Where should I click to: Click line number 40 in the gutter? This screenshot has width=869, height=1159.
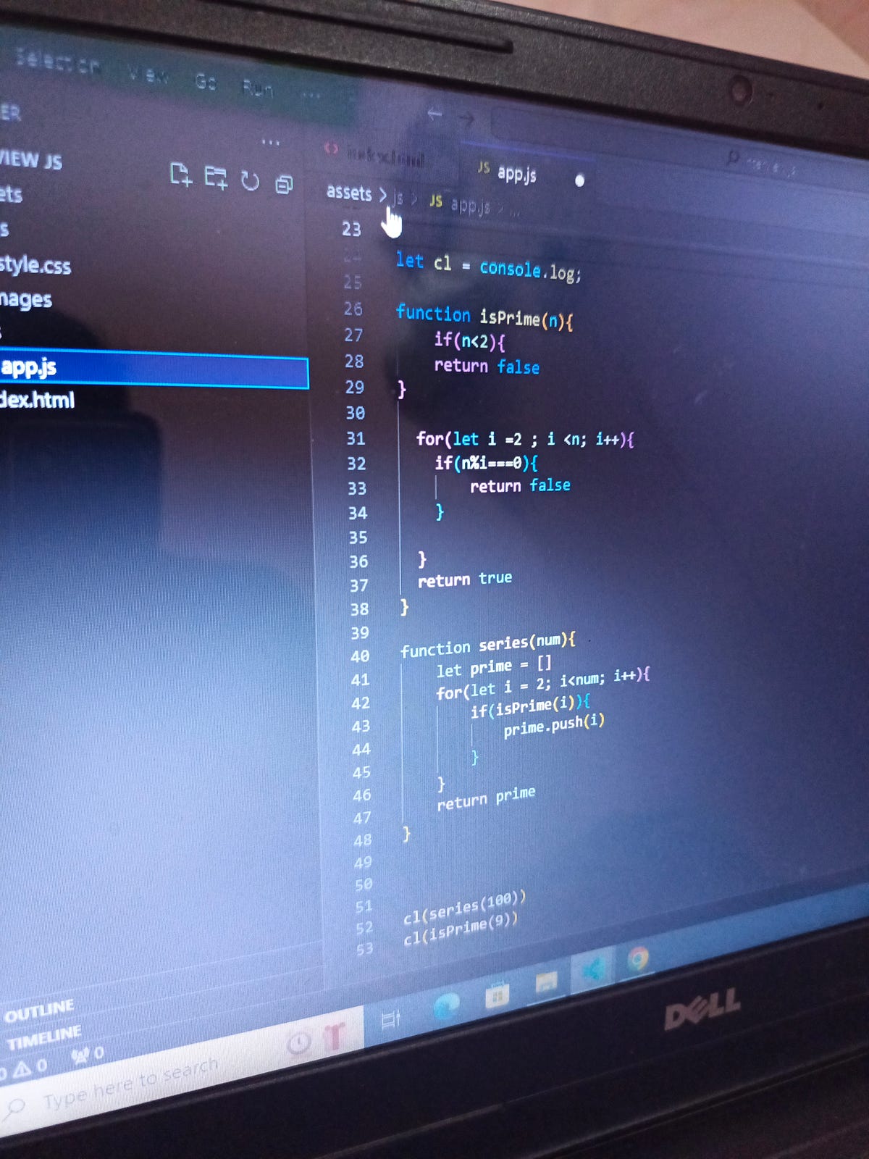point(360,656)
